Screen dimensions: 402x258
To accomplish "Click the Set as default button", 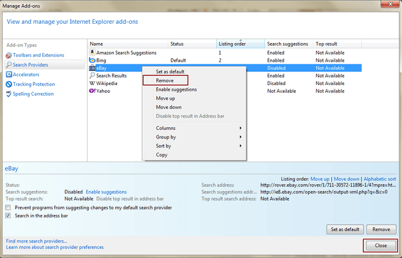I will point(345,229).
